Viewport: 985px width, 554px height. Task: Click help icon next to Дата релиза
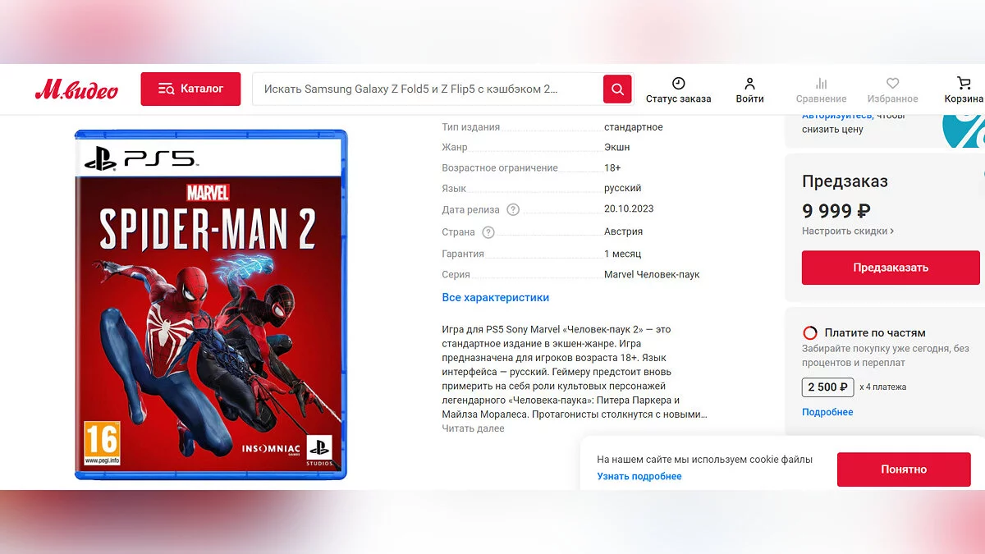(x=513, y=209)
